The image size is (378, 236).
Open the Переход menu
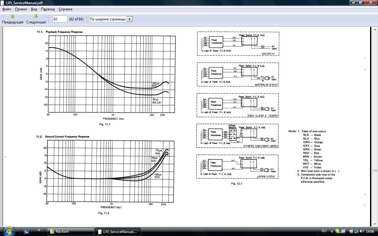(x=48, y=9)
